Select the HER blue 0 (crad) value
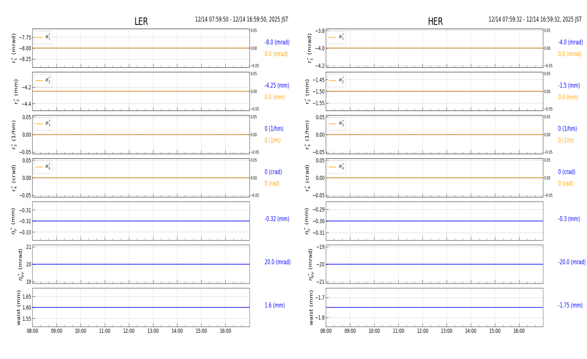Image resolution: width=587 pixels, height=359 pixels. click(567, 172)
